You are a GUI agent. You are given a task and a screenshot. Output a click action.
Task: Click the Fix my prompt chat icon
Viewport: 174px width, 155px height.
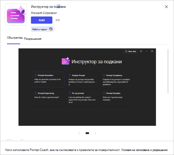click(70, 93)
